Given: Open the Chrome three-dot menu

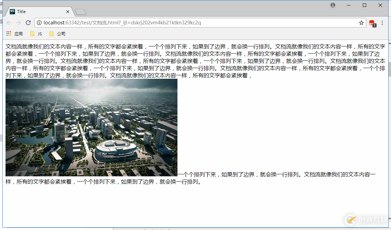Looking at the screenshot, I should click(x=382, y=23).
